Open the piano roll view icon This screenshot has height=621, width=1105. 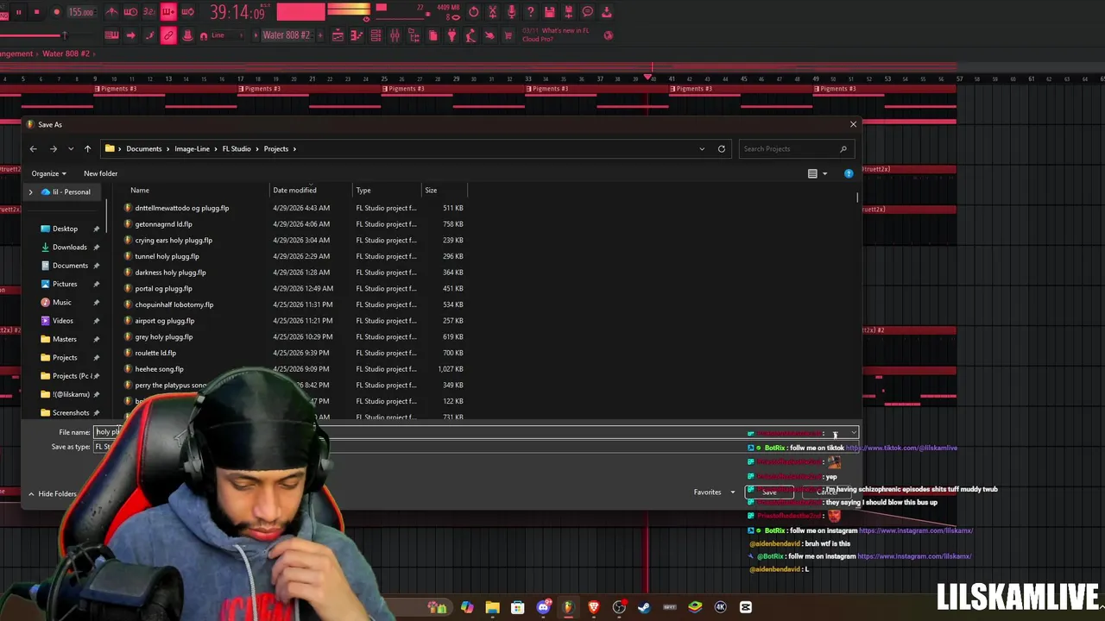click(357, 35)
